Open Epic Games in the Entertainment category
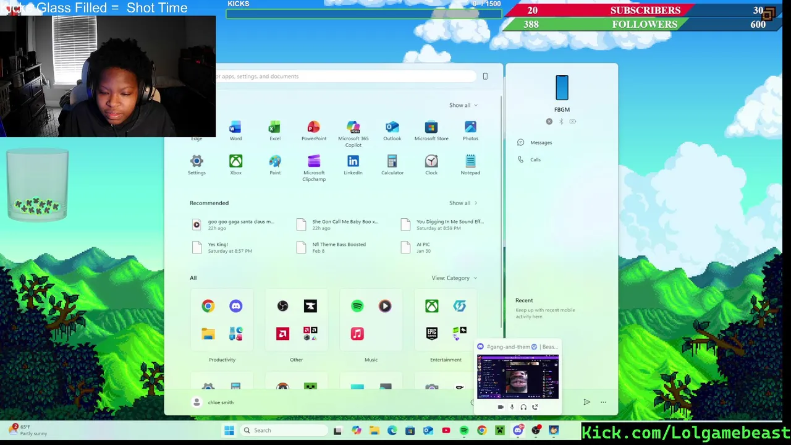Screen dimensions: 791x445 [x=431, y=334]
